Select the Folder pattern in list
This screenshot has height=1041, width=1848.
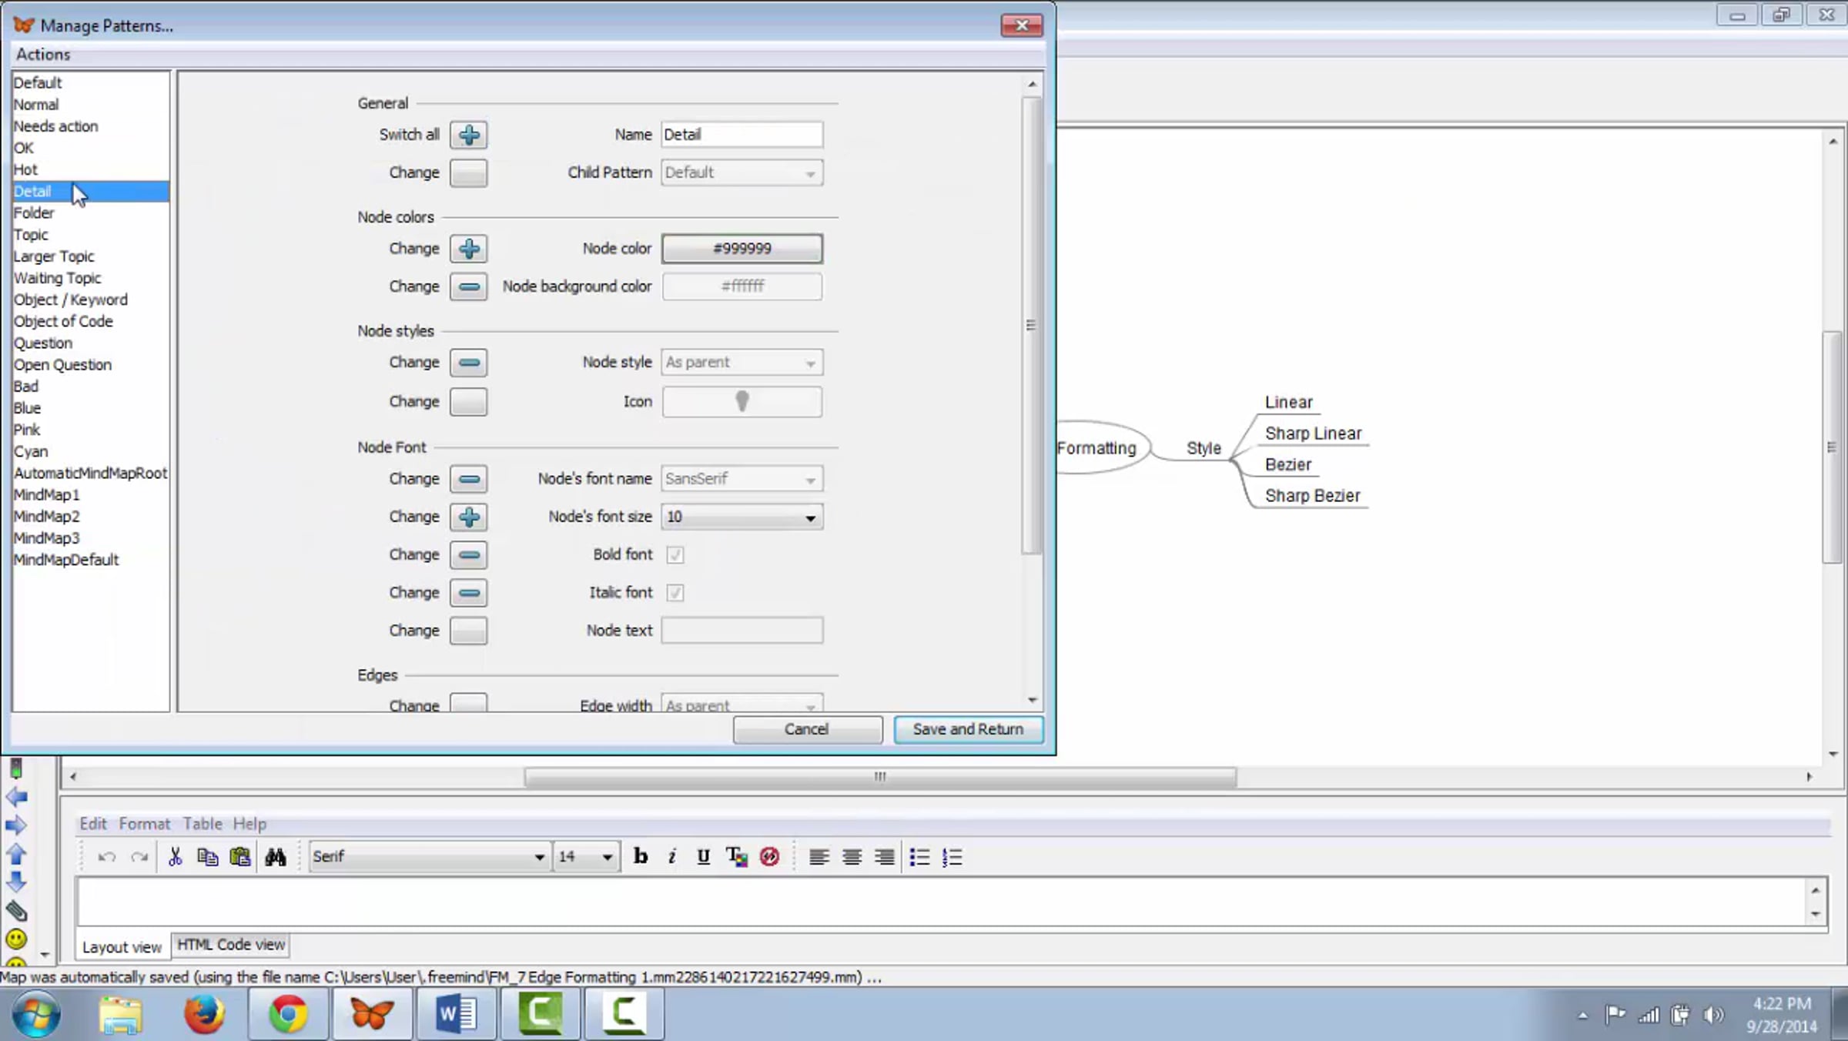click(x=91, y=213)
